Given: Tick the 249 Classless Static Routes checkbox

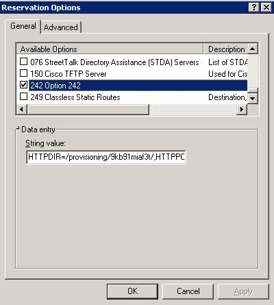Looking at the screenshot, I should point(24,97).
